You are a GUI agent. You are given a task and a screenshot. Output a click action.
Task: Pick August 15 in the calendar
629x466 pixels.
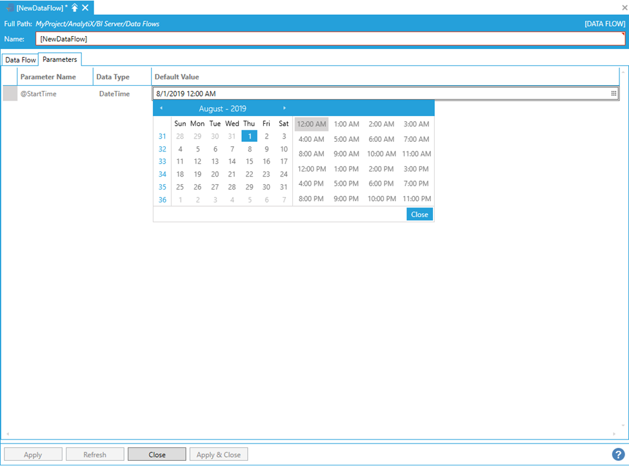[249, 162]
